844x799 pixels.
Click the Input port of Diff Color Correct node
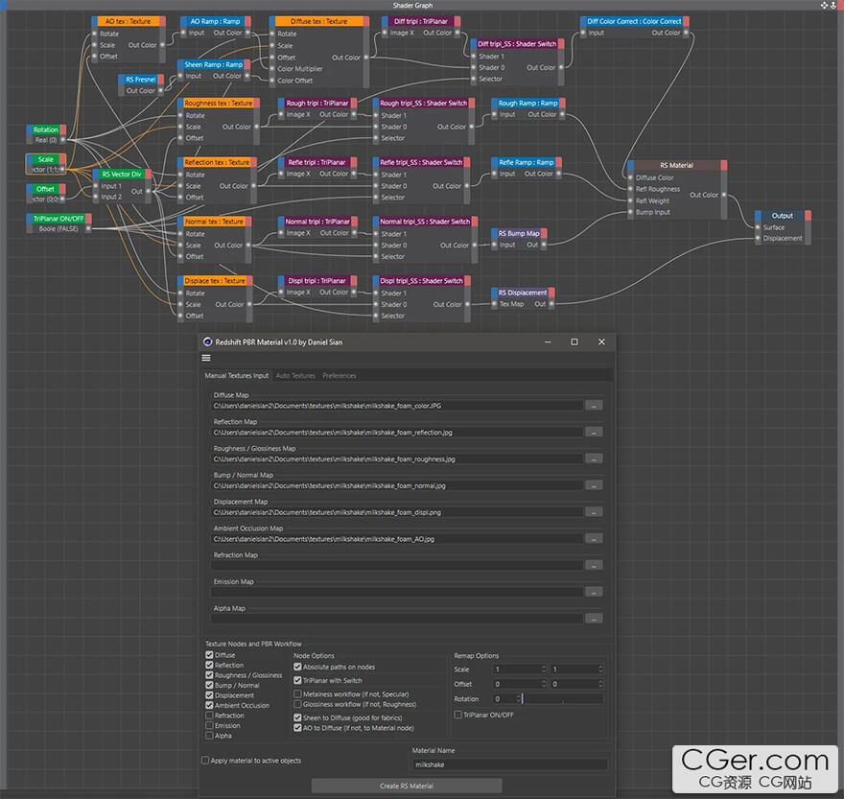[x=583, y=33]
